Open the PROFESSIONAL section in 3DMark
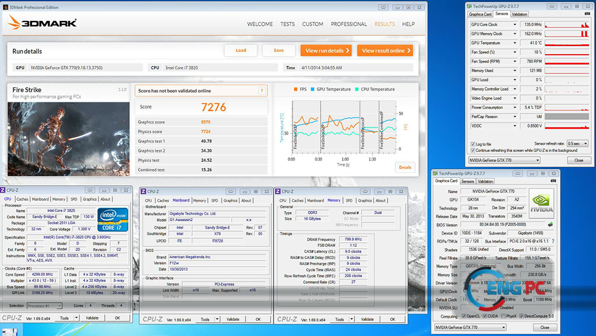 349,24
